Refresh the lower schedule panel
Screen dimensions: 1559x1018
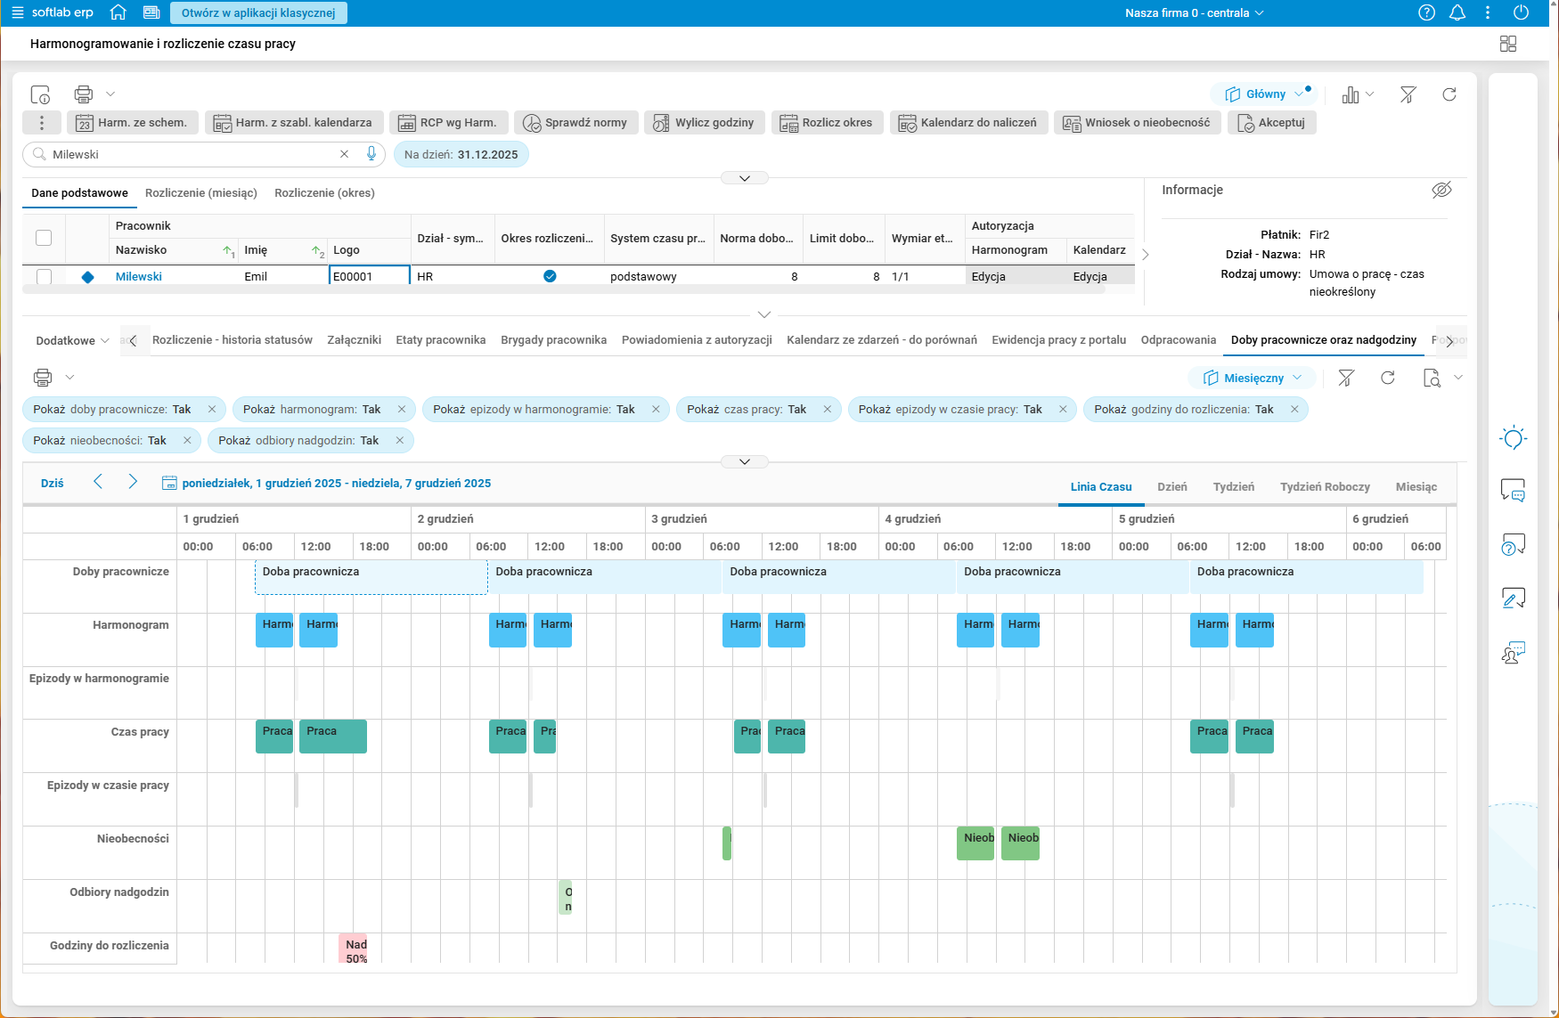coord(1388,378)
